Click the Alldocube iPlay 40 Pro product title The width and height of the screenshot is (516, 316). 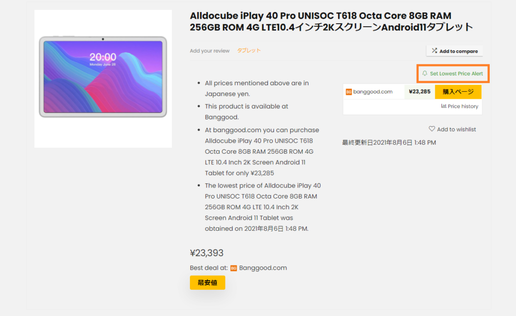[331, 21]
